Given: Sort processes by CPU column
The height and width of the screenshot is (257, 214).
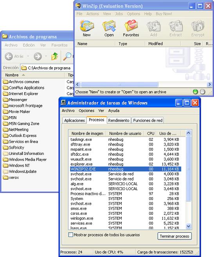Looking at the screenshot, I should [150, 133].
